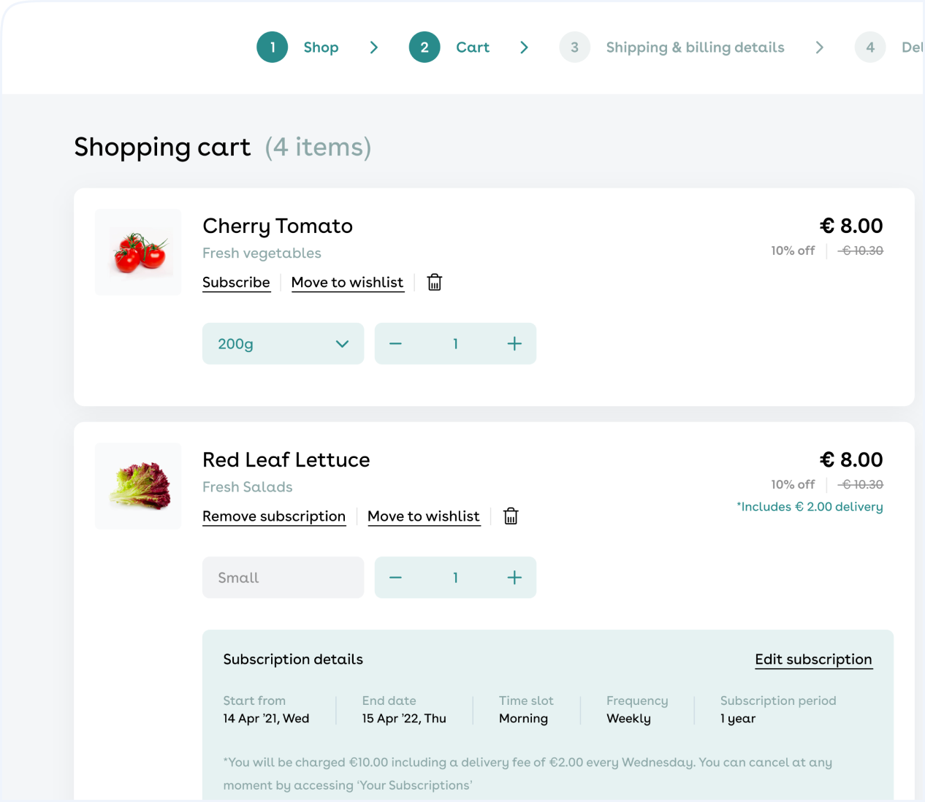The height and width of the screenshot is (802, 925).
Task: Remove the Red Leaf Lettuce subscription
Action: pyautogui.click(x=274, y=516)
